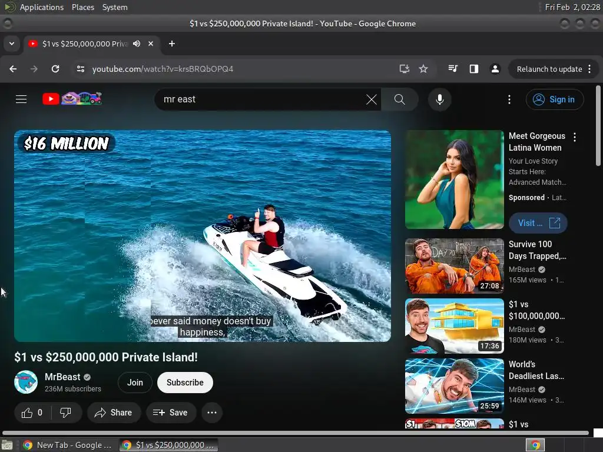Open Meet Gorgeous Latina Women ad thumbnail

point(454,180)
